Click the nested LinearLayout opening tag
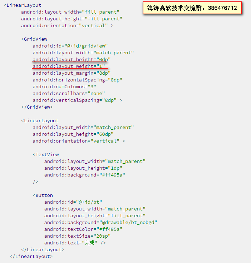Image resolution: width=251 pixels, height=263 pixels. pos(40,120)
